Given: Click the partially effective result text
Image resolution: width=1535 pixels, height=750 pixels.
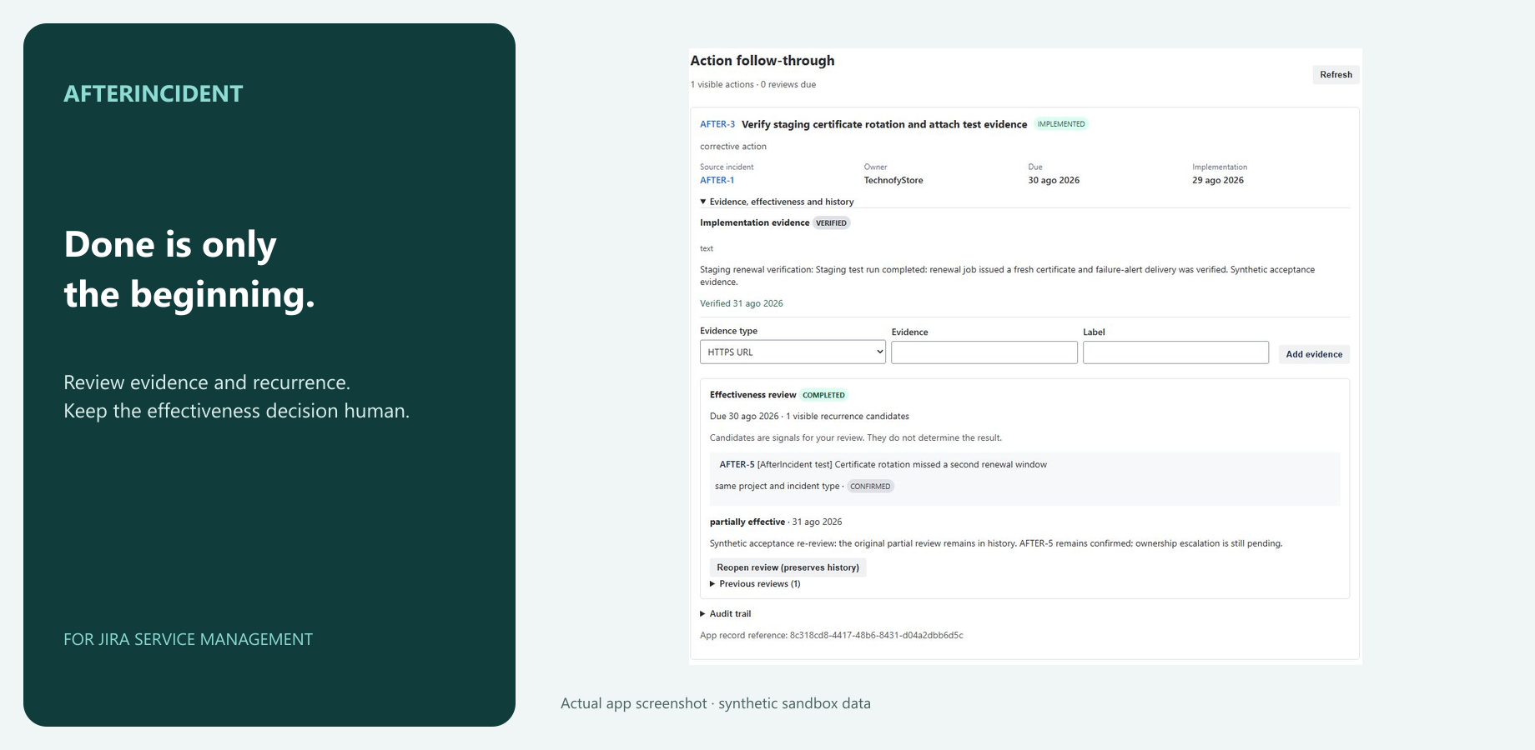Looking at the screenshot, I should point(747,522).
